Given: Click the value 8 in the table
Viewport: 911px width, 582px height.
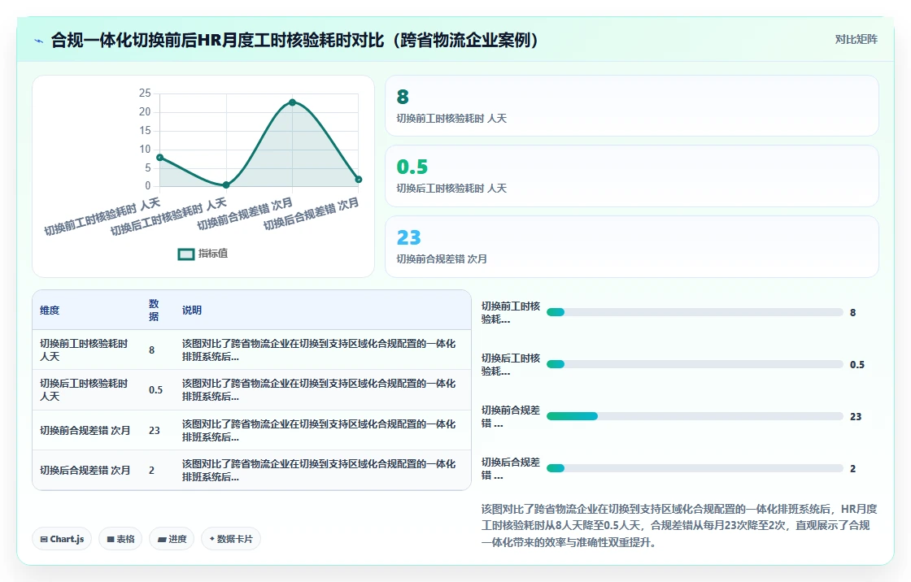Looking at the screenshot, I should [151, 350].
